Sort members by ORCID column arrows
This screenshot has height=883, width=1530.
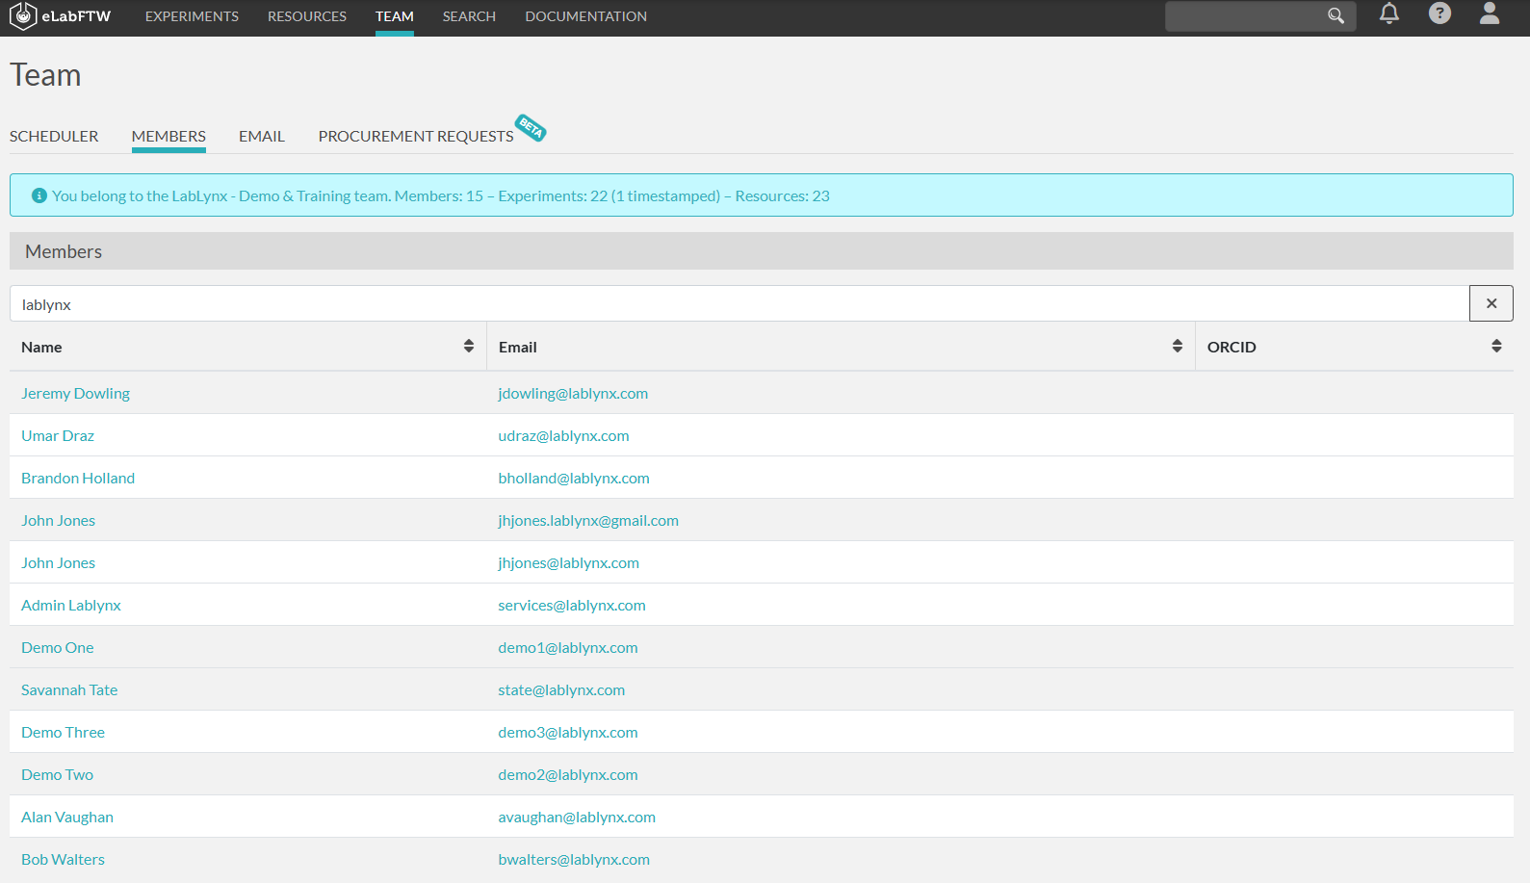tap(1496, 347)
